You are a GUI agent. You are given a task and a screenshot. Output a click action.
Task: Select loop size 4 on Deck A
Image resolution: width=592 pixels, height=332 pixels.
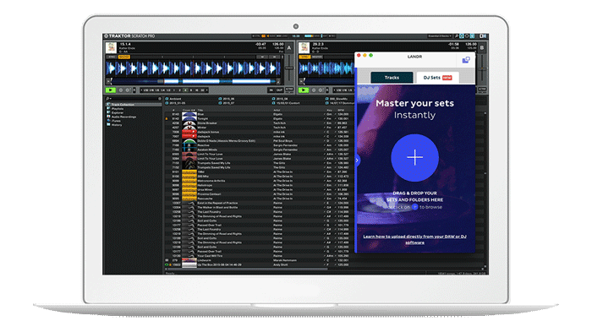[185, 90]
